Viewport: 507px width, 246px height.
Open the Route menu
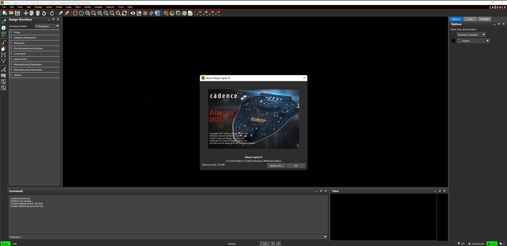[88, 7]
